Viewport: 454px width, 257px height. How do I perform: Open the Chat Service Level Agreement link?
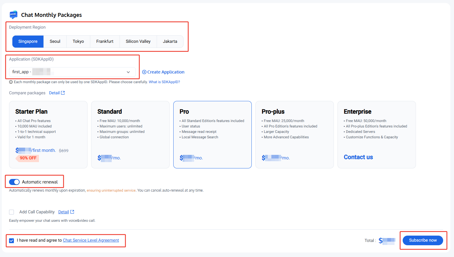[91, 240]
